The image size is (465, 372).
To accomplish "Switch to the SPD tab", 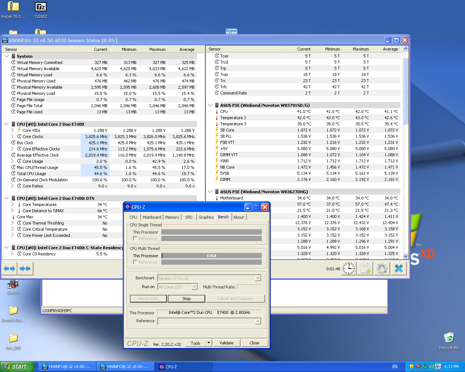I will coord(189,217).
